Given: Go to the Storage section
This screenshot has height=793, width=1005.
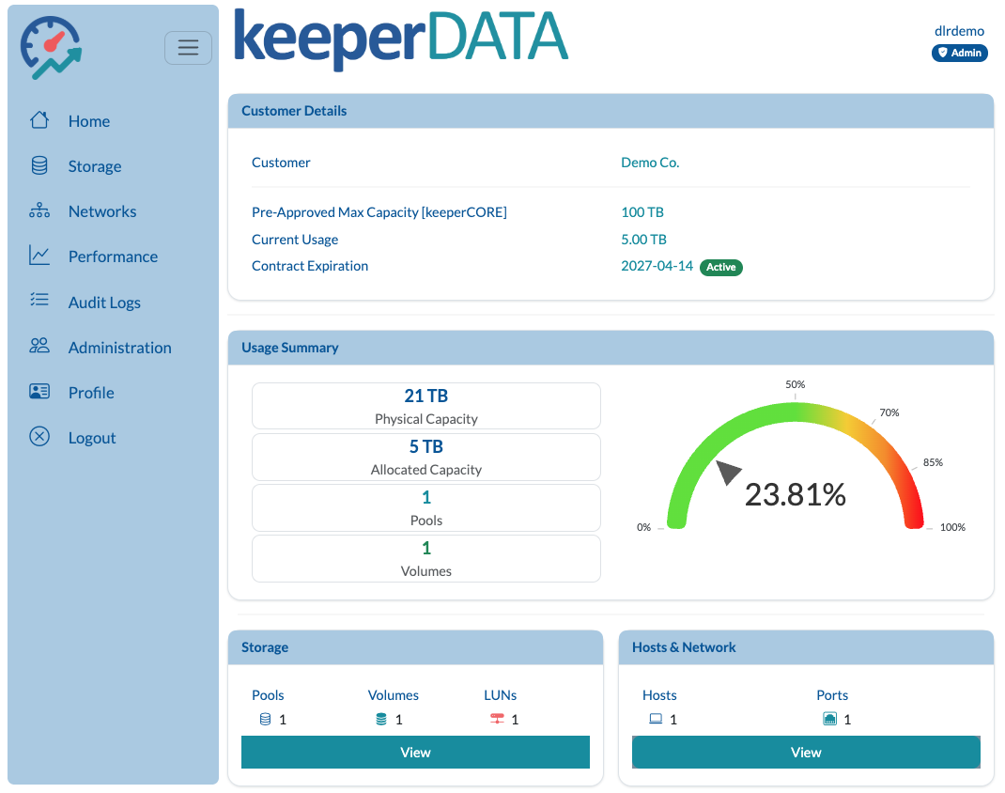Looking at the screenshot, I should pos(95,166).
